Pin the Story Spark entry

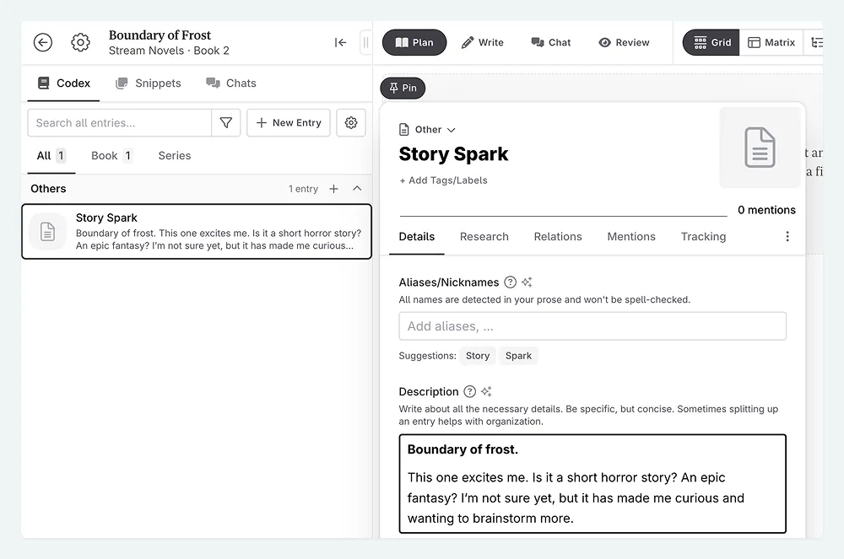tap(403, 88)
